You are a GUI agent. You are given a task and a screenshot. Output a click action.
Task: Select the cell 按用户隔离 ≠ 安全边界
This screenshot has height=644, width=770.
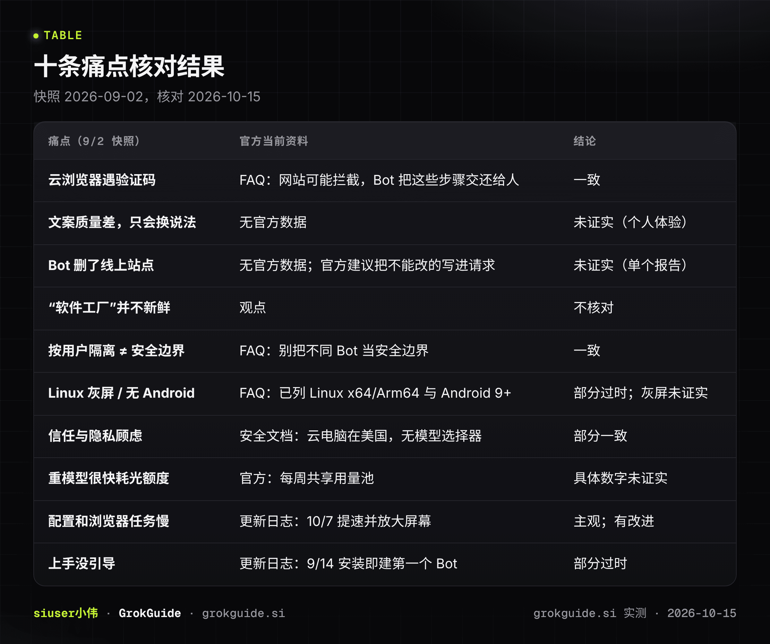[x=116, y=351]
